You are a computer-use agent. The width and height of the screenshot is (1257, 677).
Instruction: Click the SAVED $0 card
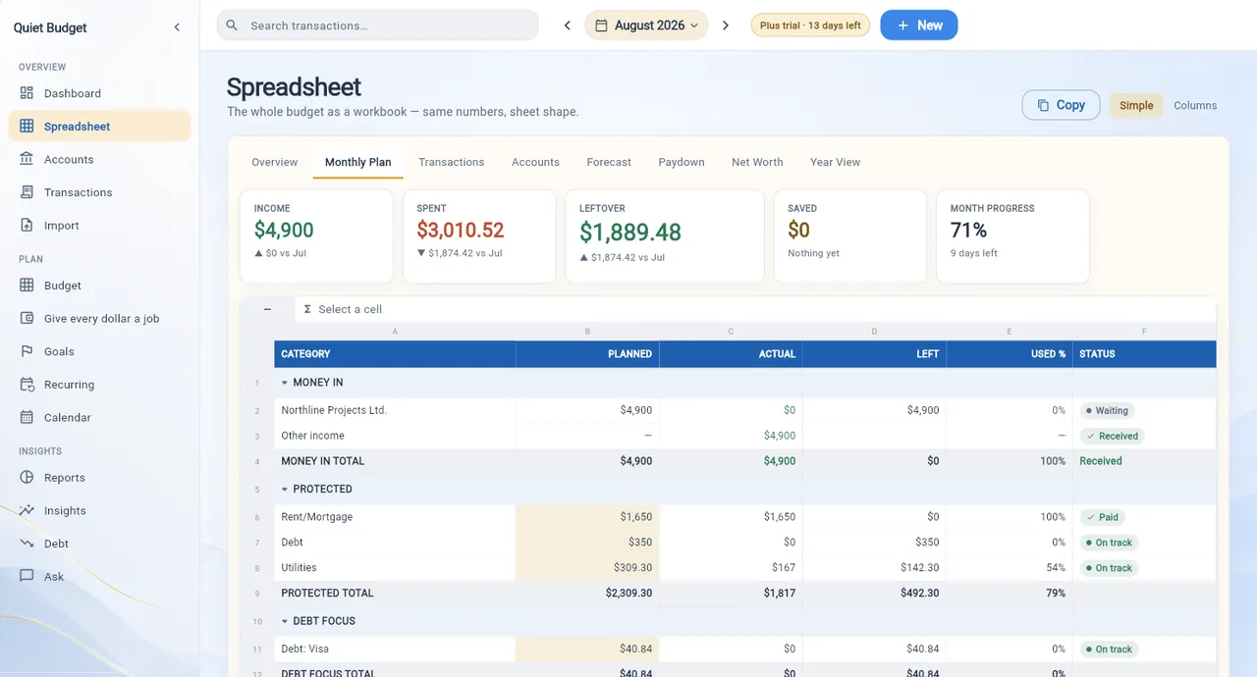850,236
